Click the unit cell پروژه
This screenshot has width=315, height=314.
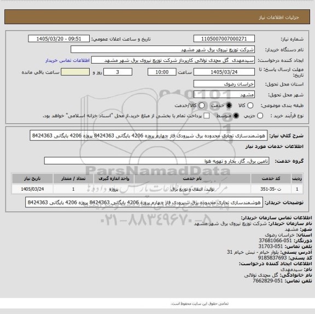tap(114, 189)
